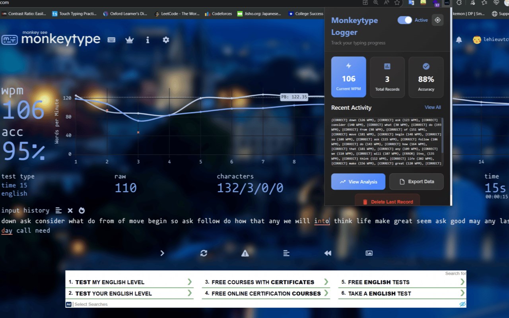Click the ad privacy eye icon
The image size is (509, 318).
point(462,304)
